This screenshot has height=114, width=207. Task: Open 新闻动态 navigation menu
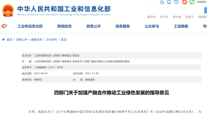point(64,26)
